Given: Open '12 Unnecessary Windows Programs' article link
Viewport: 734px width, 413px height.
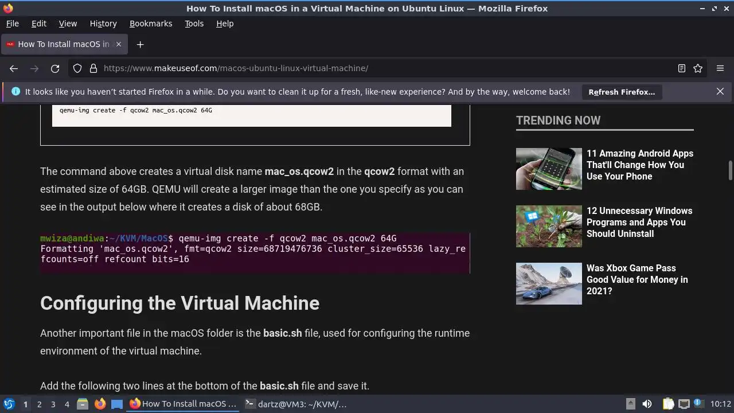Looking at the screenshot, I should [639, 222].
